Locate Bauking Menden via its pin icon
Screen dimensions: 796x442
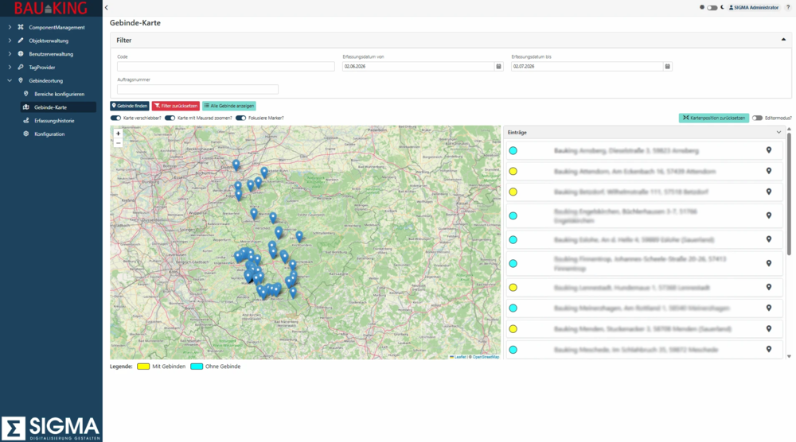[x=769, y=328]
